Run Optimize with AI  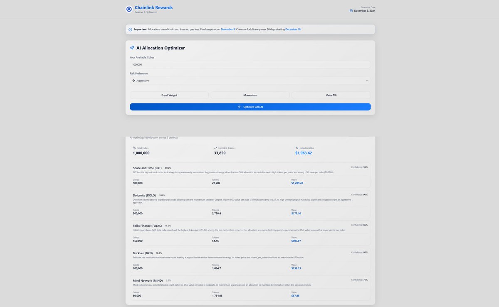(x=250, y=107)
